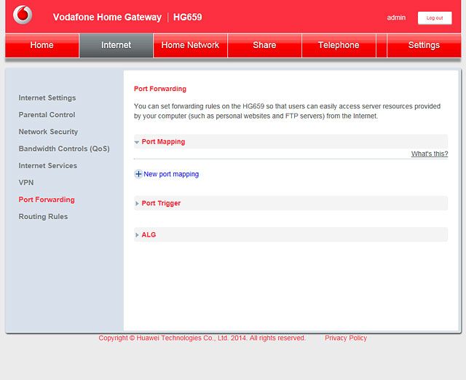
Task: Expand the Port Trigger section
Action: (x=291, y=203)
